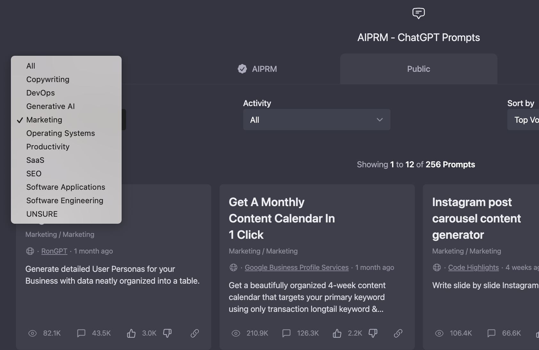539x350 pixels.
Task: Click 'Marketing / Marketing' above RonGPT
Action: [x=60, y=234]
